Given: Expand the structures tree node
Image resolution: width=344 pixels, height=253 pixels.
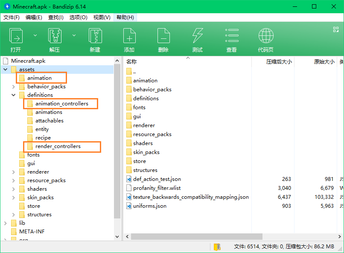Looking at the screenshot, I should pos(14,215).
